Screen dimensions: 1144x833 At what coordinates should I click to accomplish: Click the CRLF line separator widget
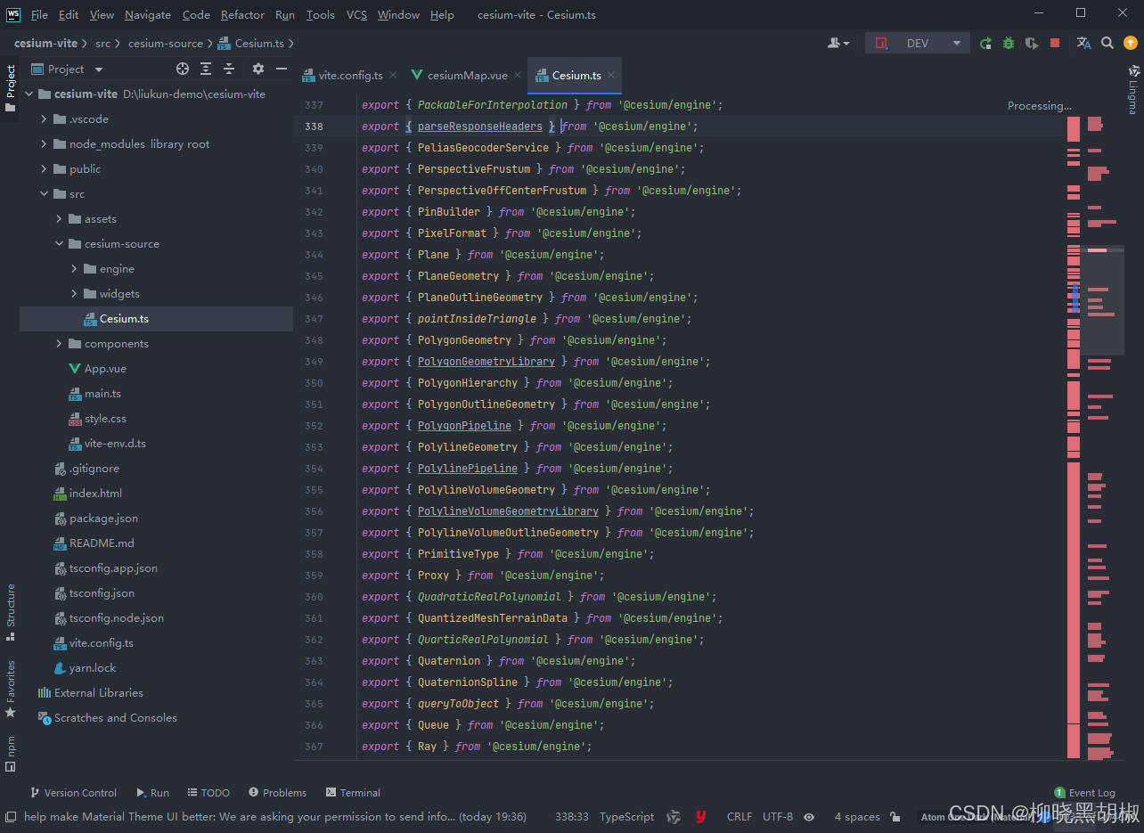click(740, 817)
